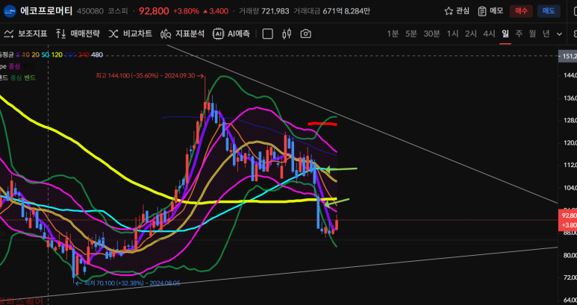Viewport: 577px width, 305px height.
Task: Switch to 1분 timeframe
Action: (x=393, y=34)
